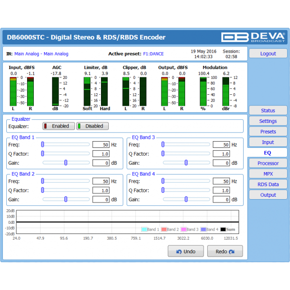The image size is (290, 290).
Task: Click the Limiter Soft meter bar
Action: tap(87, 91)
